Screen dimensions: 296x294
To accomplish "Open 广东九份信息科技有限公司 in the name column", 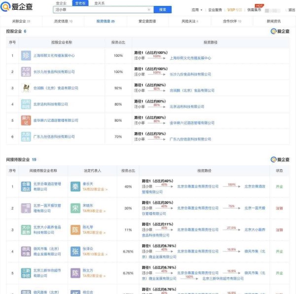I will (54, 137).
